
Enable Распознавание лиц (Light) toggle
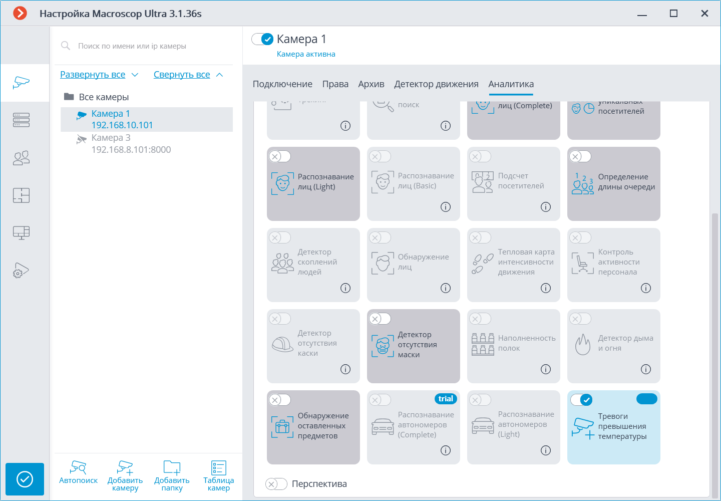point(280,156)
